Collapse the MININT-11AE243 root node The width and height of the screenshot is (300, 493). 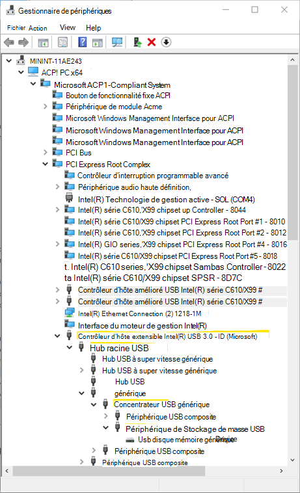9,60
